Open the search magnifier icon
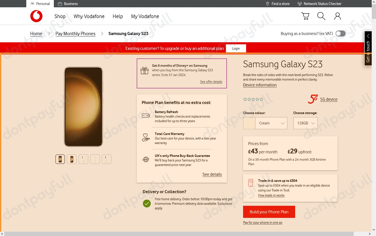The image size is (376, 236). pos(321,16)
